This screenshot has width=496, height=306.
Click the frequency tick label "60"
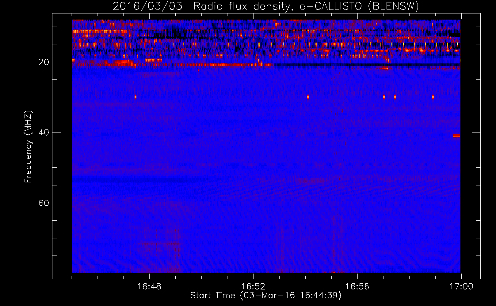click(44, 203)
